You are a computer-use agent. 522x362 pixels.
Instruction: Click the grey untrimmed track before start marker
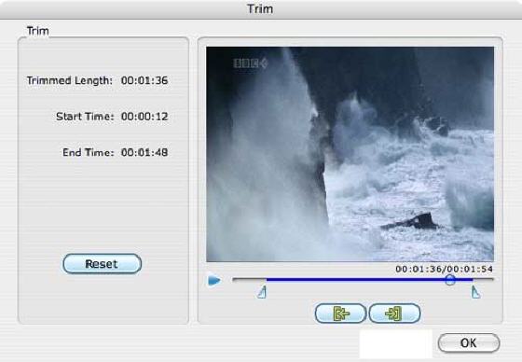point(250,280)
